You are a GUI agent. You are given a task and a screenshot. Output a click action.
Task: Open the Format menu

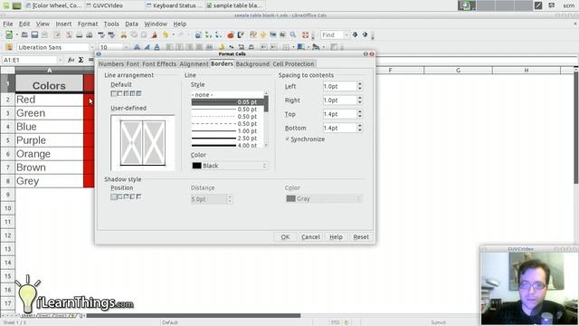pos(88,24)
